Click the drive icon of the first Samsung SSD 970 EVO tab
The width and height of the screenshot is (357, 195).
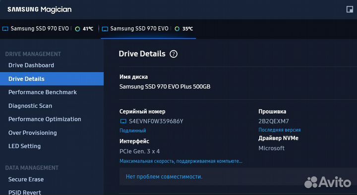point(5,29)
